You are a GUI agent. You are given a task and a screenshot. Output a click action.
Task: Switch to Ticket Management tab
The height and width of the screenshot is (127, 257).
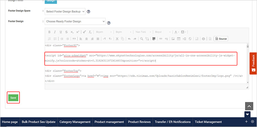click(x=208, y=122)
